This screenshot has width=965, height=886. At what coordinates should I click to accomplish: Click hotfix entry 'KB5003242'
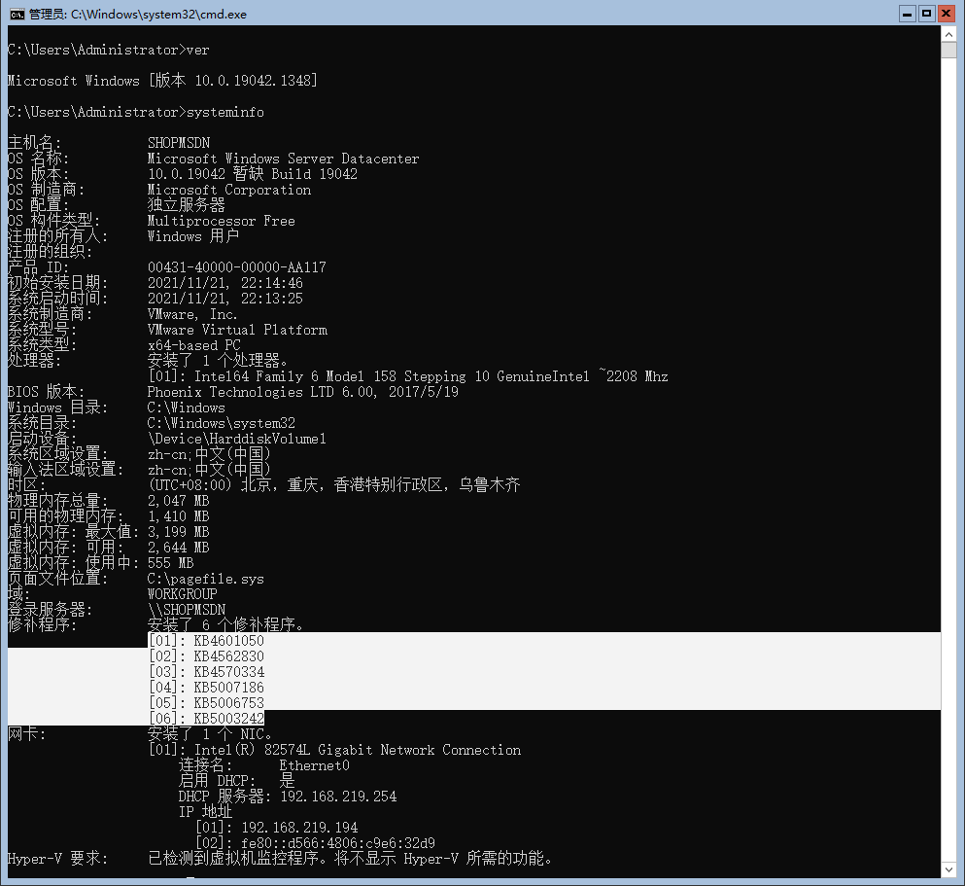(229, 719)
